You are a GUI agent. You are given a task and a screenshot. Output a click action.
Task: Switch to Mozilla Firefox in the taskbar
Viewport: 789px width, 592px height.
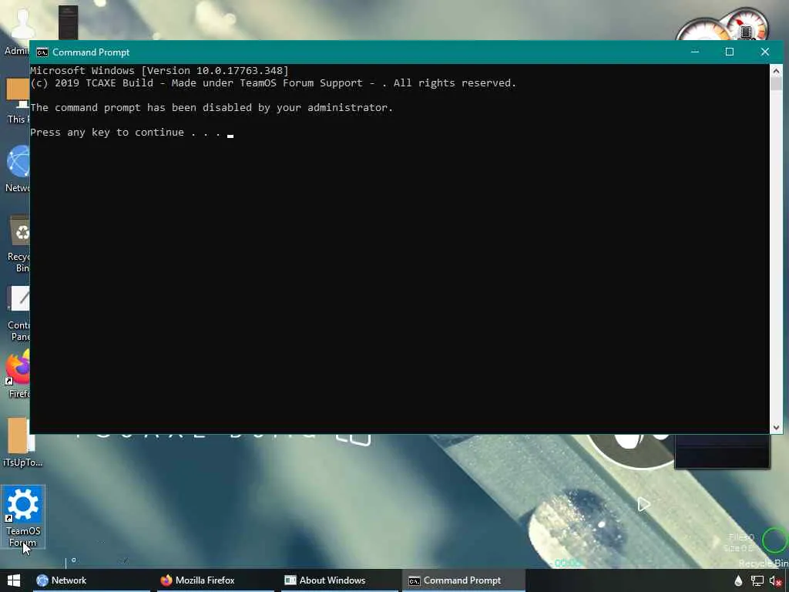[x=216, y=580]
